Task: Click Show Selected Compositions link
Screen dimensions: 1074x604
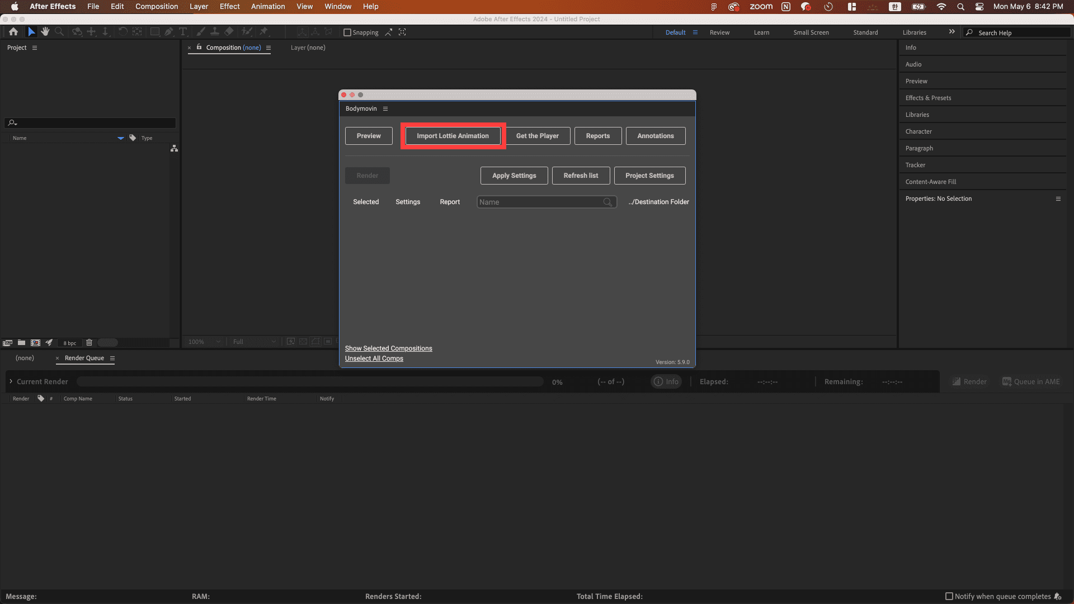Action: coord(389,348)
